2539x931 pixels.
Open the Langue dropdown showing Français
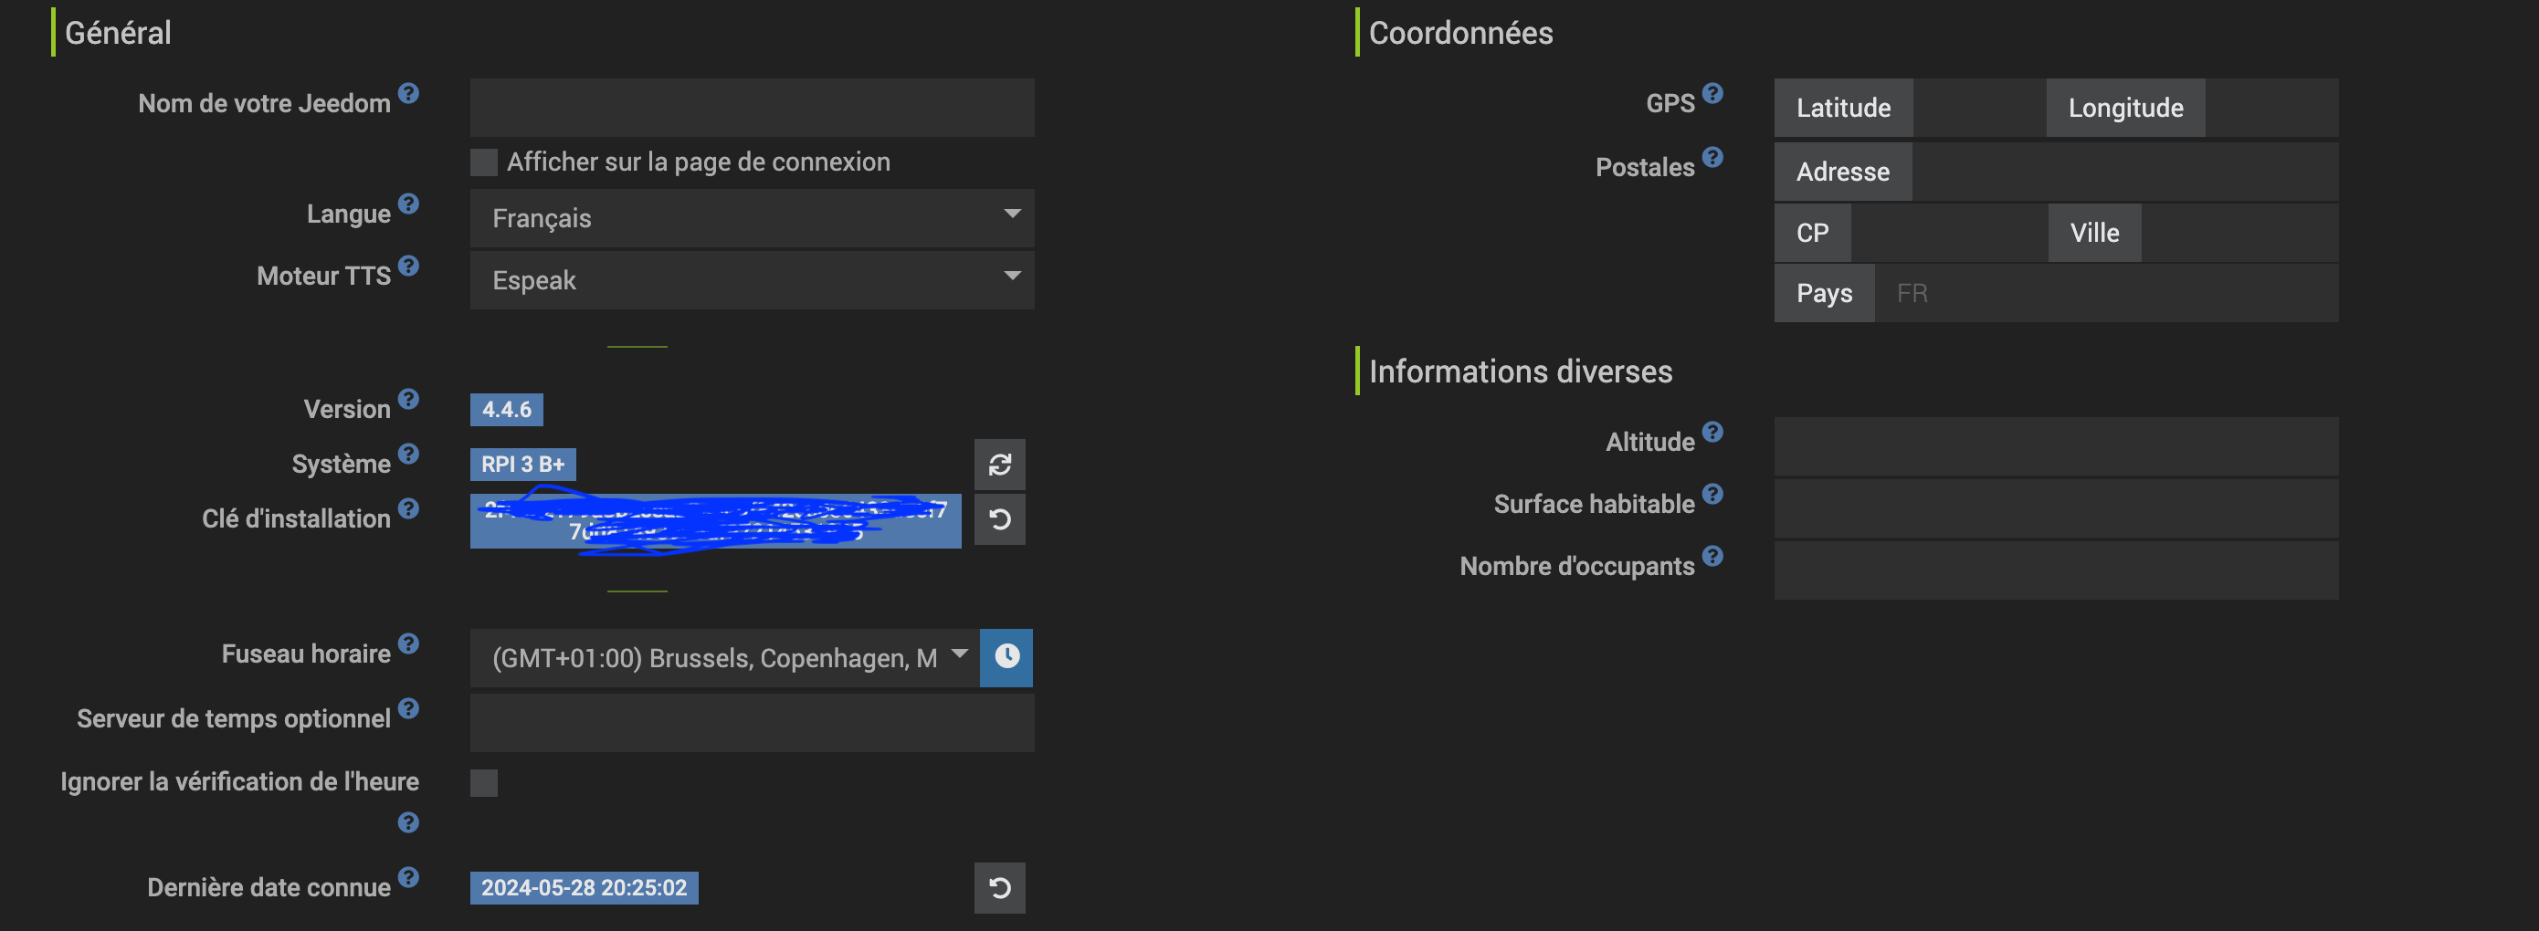pos(751,218)
